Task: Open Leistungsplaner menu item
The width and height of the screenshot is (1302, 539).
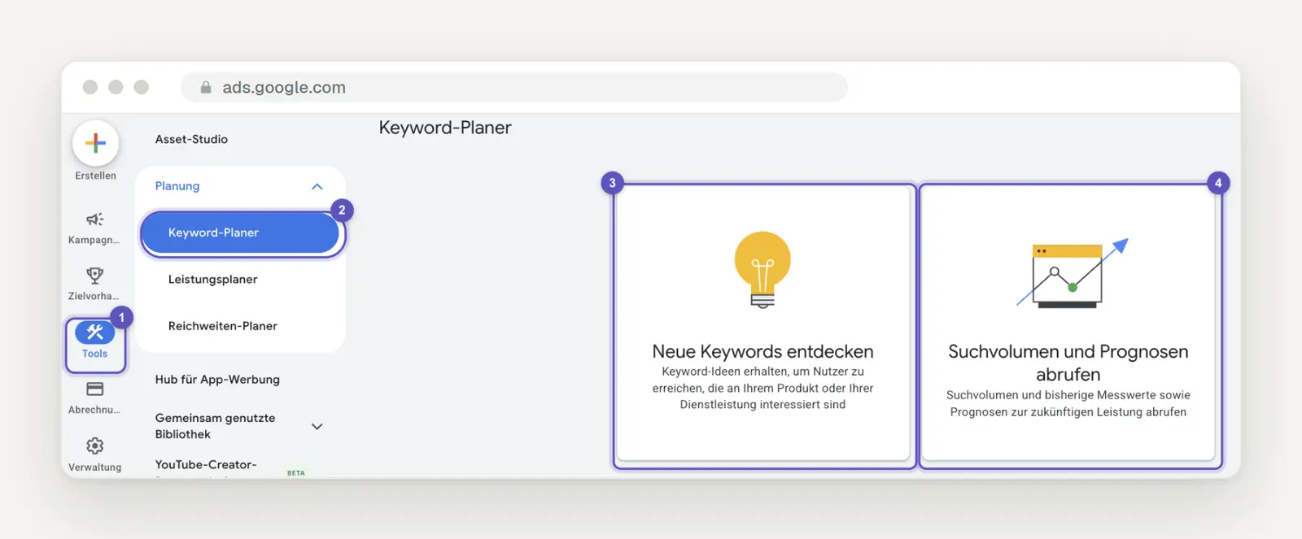Action: coord(212,279)
